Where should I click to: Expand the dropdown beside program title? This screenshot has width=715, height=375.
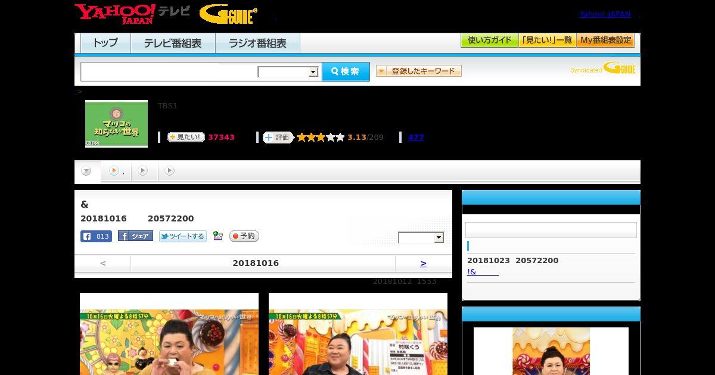coord(421,237)
